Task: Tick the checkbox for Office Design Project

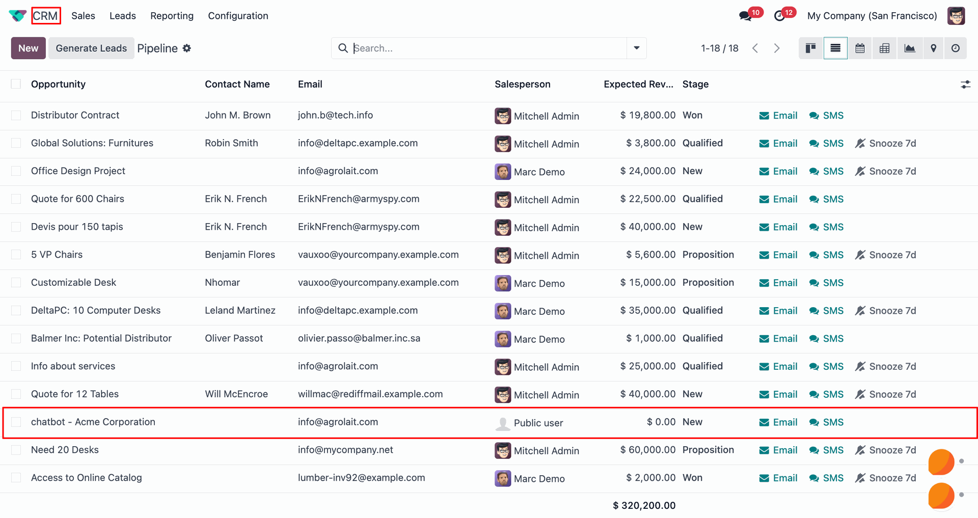Action: pyautogui.click(x=16, y=171)
